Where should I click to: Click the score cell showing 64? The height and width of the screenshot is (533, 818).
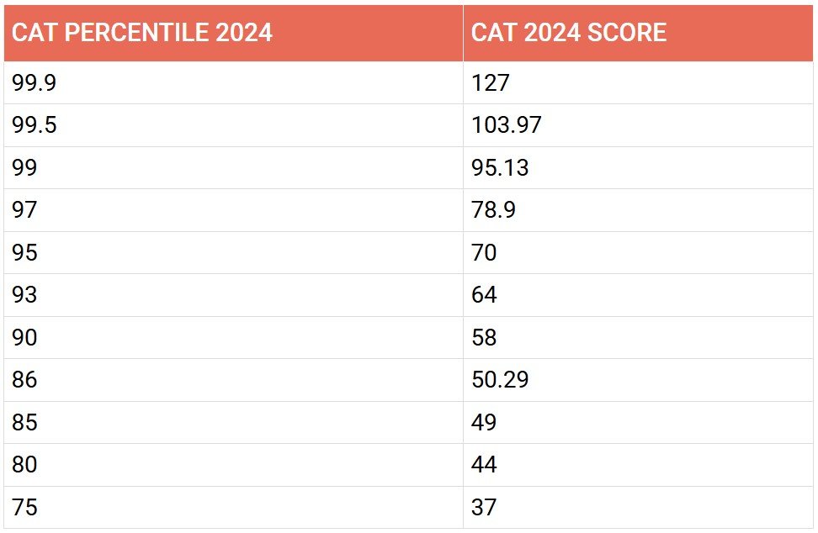484,295
